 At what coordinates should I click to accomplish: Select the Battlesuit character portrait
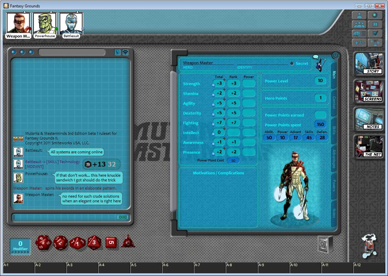tap(71, 22)
